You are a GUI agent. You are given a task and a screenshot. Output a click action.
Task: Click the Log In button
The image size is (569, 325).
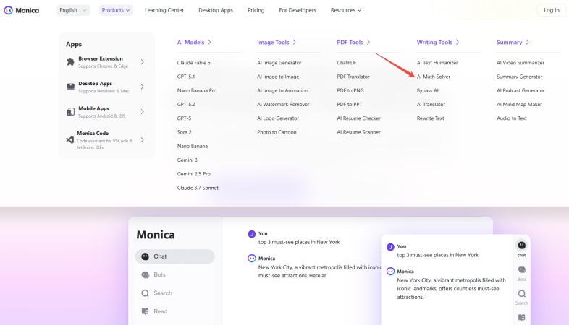pyautogui.click(x=551, y=10)
